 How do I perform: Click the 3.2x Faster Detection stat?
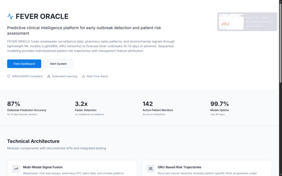(81, 104)
